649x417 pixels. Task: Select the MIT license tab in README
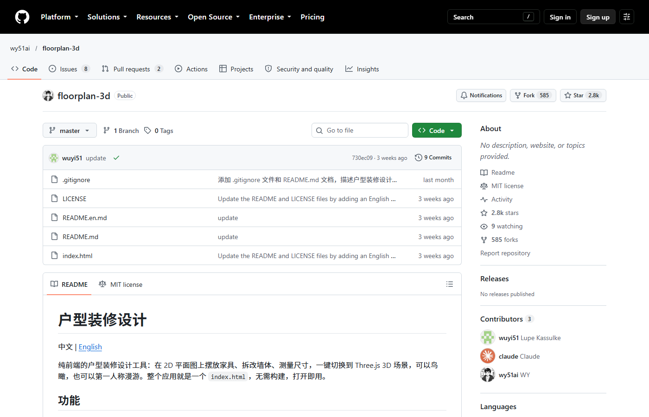[121, 284]
